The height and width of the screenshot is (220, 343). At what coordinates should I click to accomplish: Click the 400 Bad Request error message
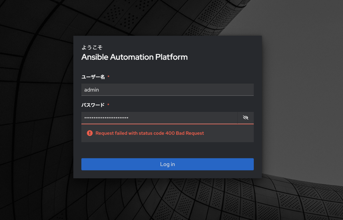[150, 133]
